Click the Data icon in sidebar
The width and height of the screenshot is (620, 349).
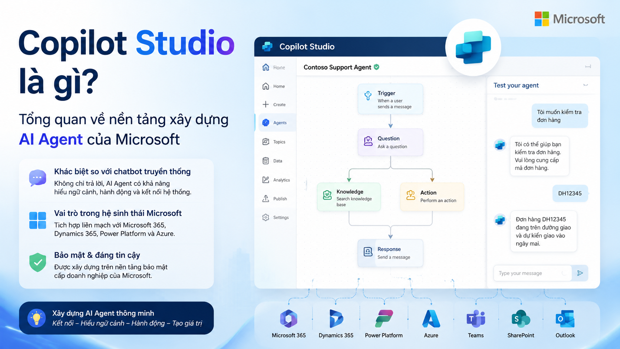pos(266,161)
